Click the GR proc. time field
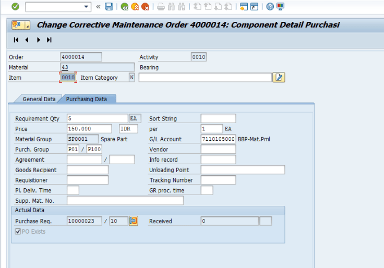The height and width of the screenshot is (268, 384). [207, 190]
